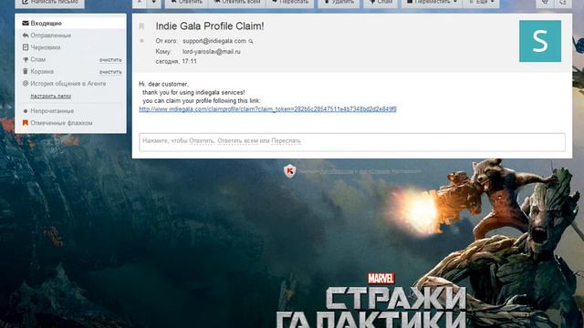Click Написать письмо compose button

[x=49, y=3]
